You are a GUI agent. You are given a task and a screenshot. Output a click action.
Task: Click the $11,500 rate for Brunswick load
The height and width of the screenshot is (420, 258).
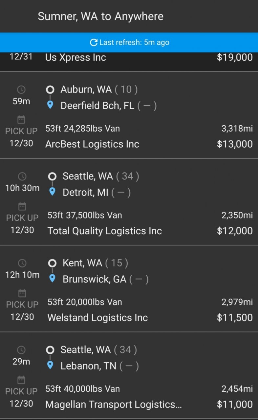(x=235, y=318)
